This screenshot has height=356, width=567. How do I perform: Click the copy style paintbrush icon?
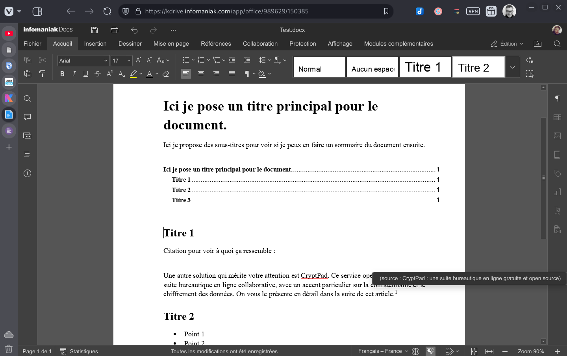tap(43, 74)
